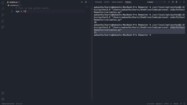Create a new terminal with plus icon
The height and width of the screenshot is (105, 187).
point(169,2)
